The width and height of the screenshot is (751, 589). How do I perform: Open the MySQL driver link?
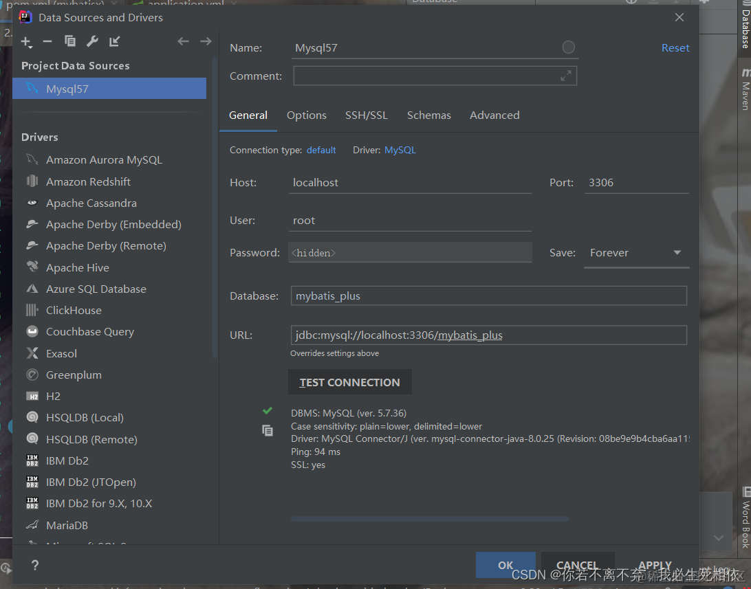click(x=400, y=151)
